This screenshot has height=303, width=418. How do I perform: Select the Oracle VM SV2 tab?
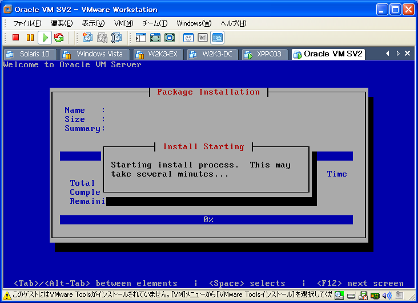click(328, 54)
